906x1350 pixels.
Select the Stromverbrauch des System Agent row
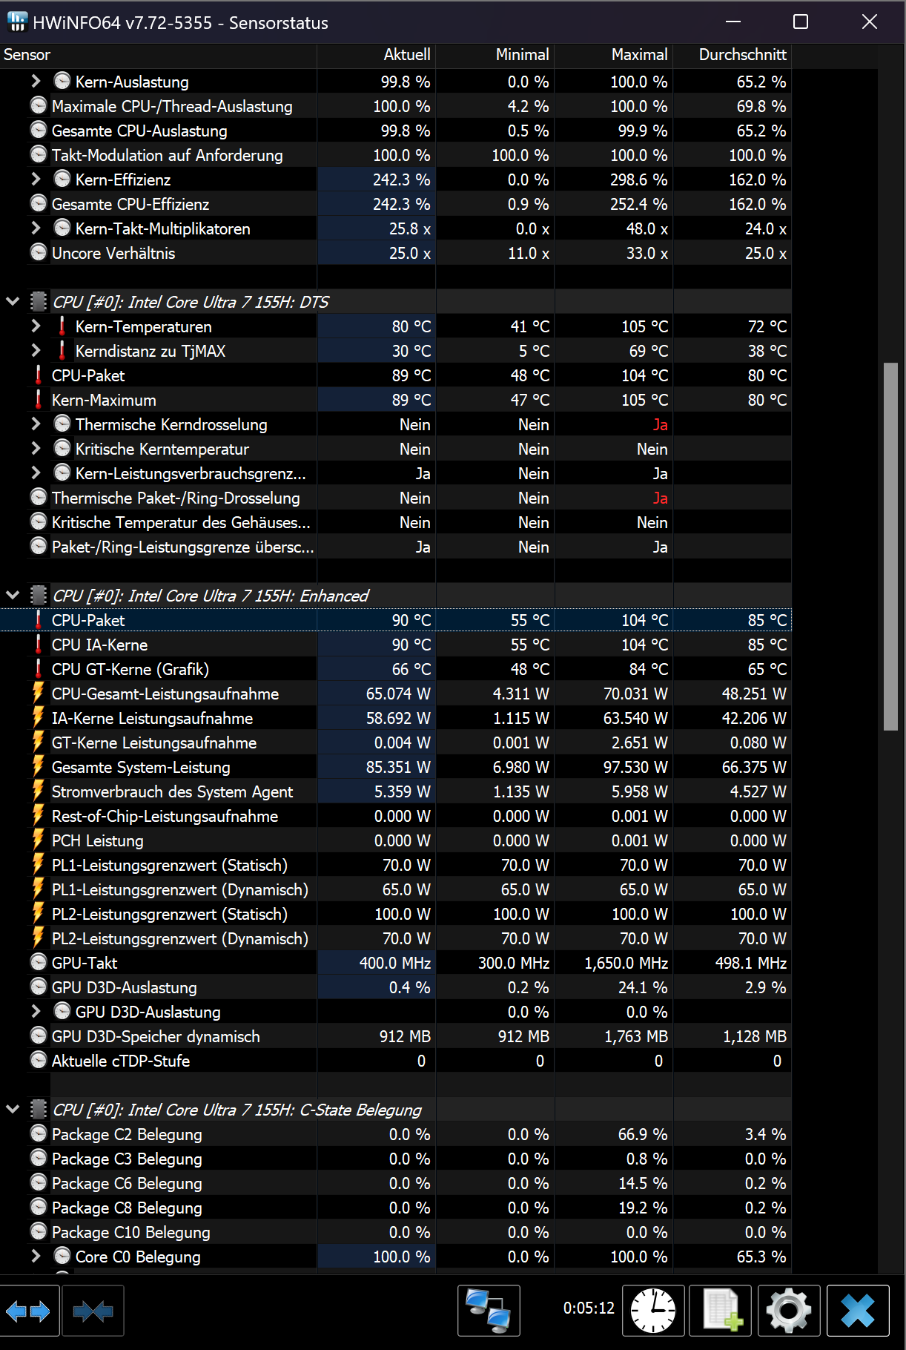click(x=396, y=791)
